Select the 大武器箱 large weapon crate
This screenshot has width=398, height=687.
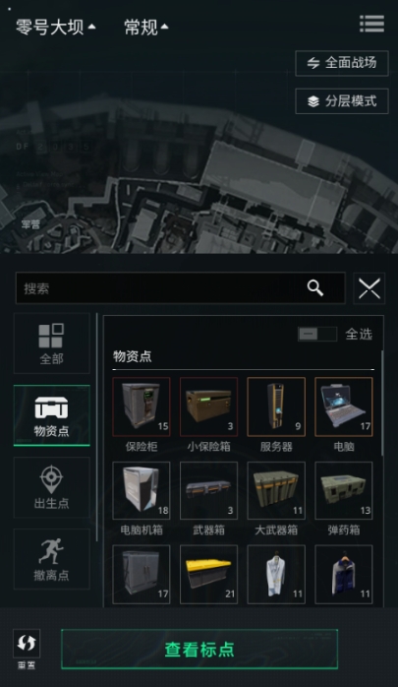[276, 490]
